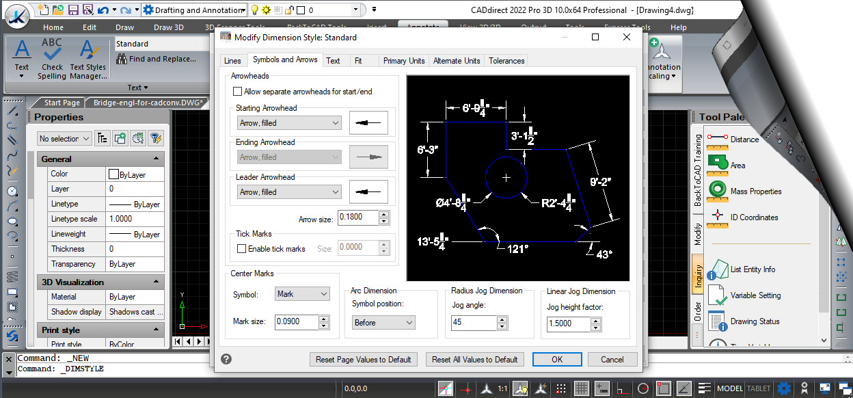Toggle entity snap in status bar
The height and width of the screenshot is (398, 853).
[663, 388]
